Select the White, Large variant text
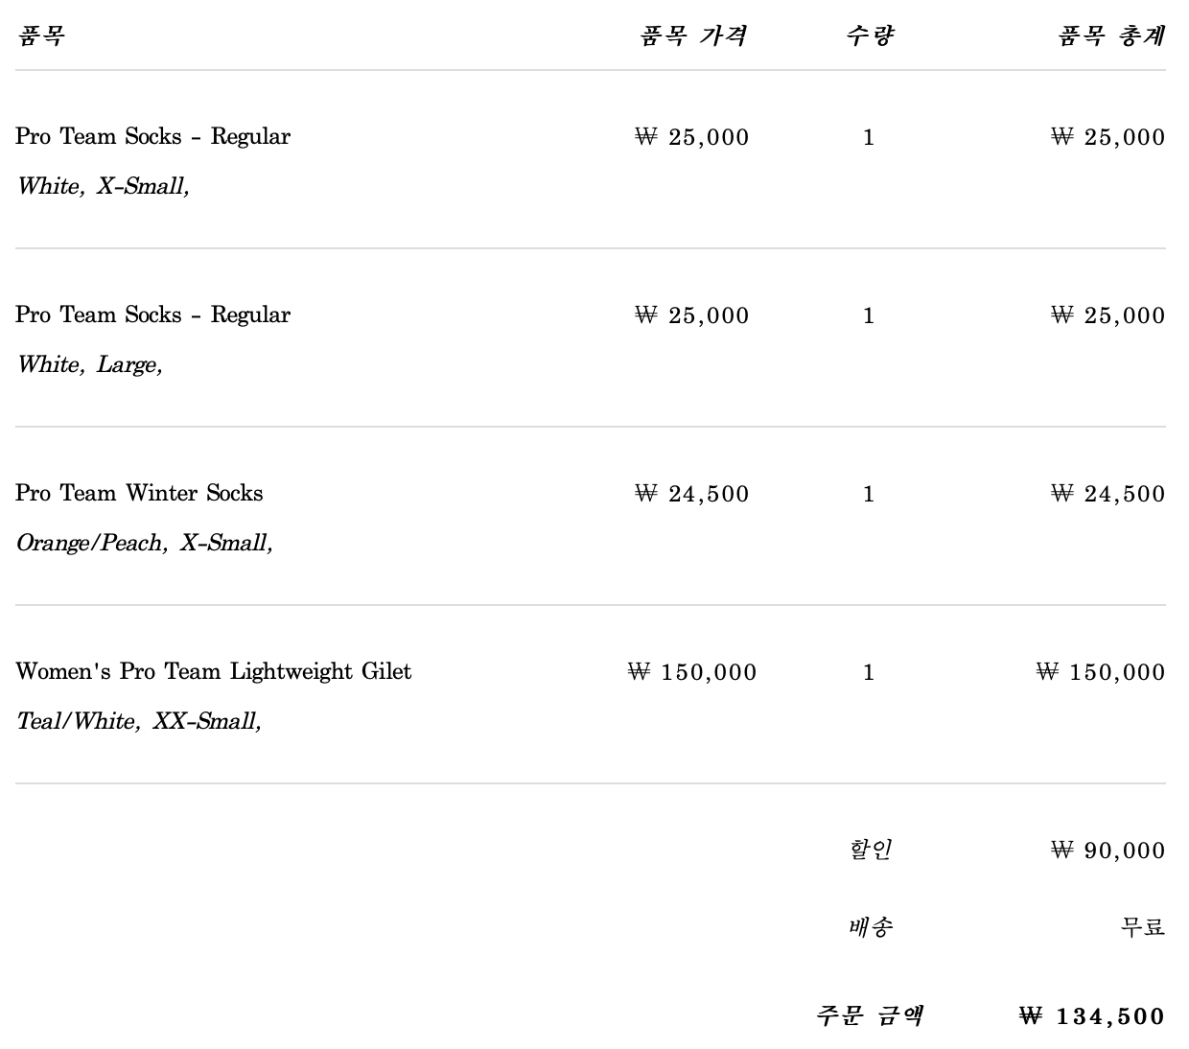This screenshot has height=1049, width=1189. [x=90, y=364]
